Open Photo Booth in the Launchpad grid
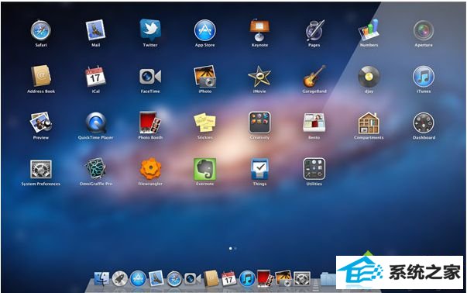This screenshot has width=467, height=293. [x=150, y=122]
